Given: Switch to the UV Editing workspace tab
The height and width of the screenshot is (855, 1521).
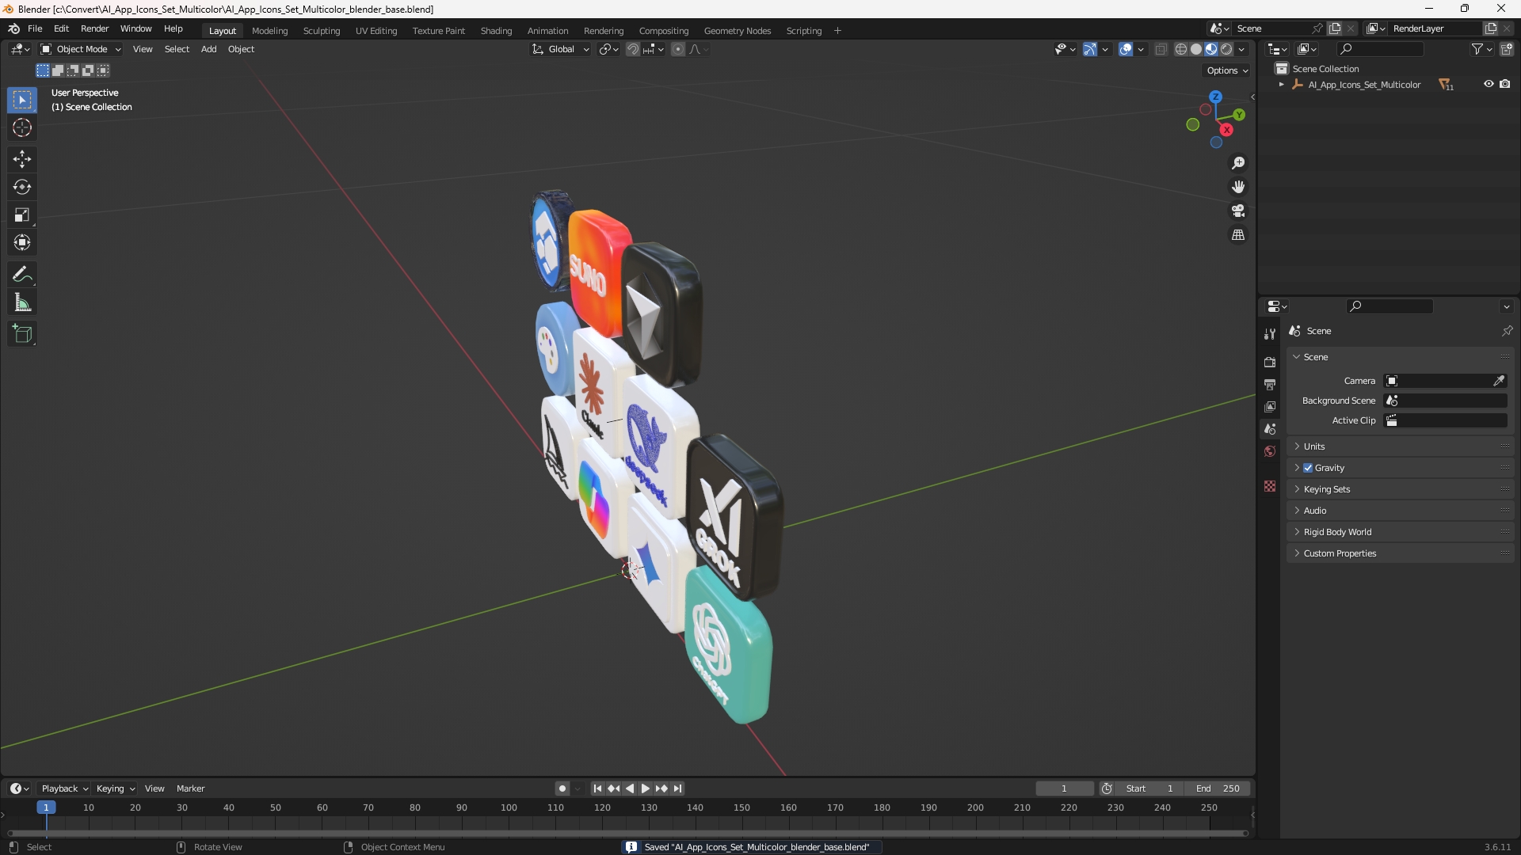Looking at the screenshot, I should 376,31.
